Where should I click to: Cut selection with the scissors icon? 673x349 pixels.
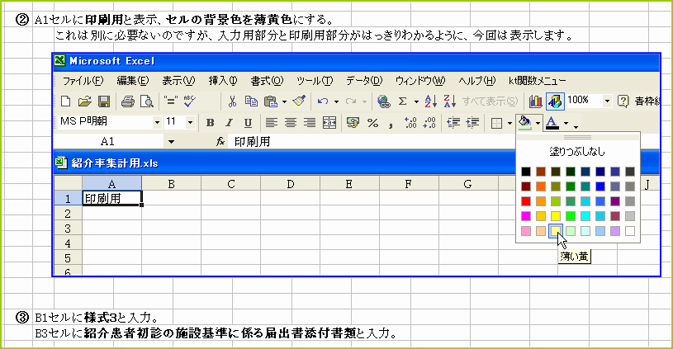click(232, 101)
